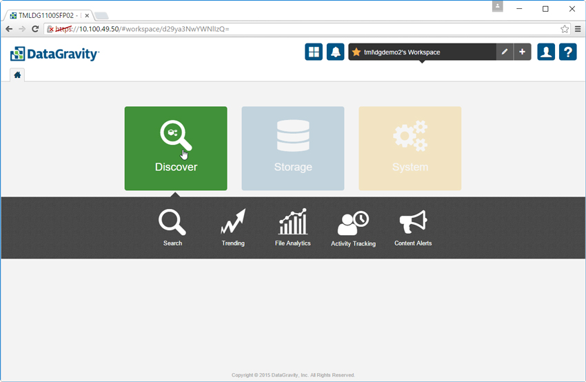Reload the browser page
Image resolution: width=586 pixels, height=382 pixels.
point(35,29)
